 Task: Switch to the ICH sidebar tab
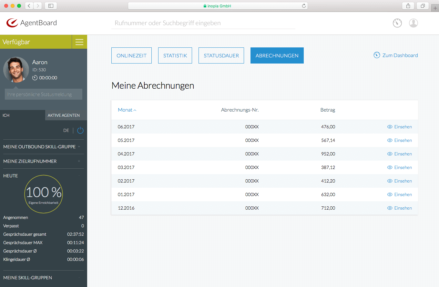click(x=23, y=115)
